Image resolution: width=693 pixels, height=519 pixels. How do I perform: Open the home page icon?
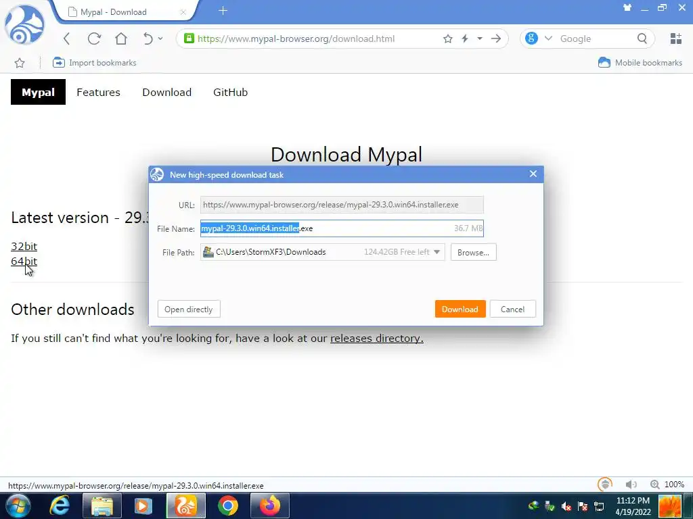coord(121,39)
